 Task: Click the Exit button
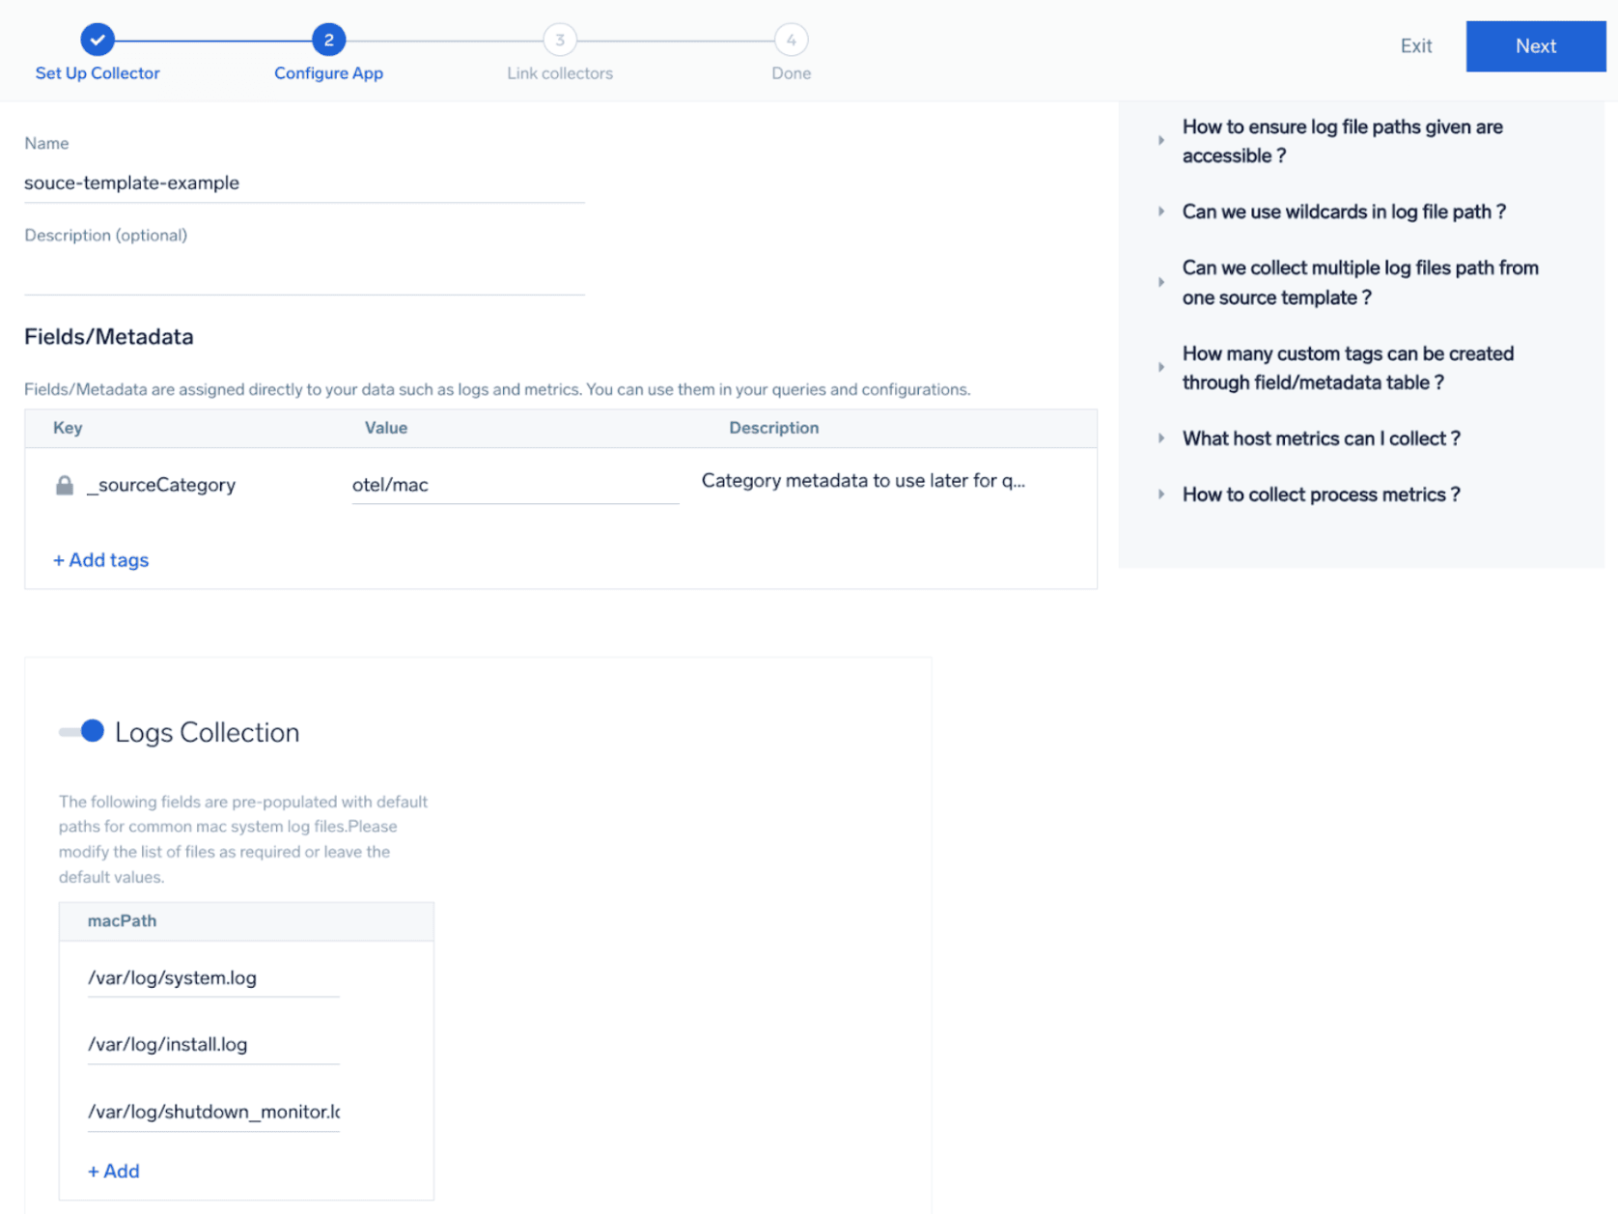tap(1415, 45)
